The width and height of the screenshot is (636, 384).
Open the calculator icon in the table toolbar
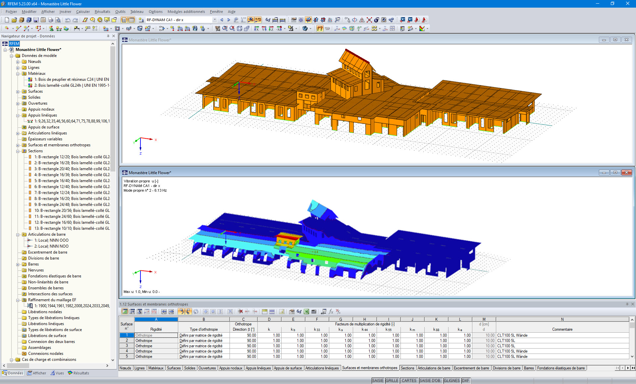314,312
